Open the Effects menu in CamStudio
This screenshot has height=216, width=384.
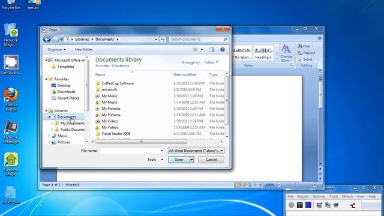(347, 196)
